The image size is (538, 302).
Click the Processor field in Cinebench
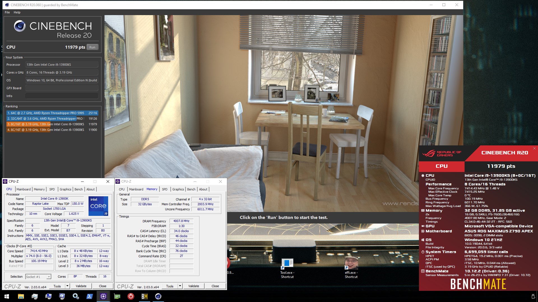(x=62, y=65)
